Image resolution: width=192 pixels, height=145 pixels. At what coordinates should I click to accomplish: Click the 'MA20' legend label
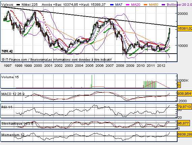[x=135, y=5]
